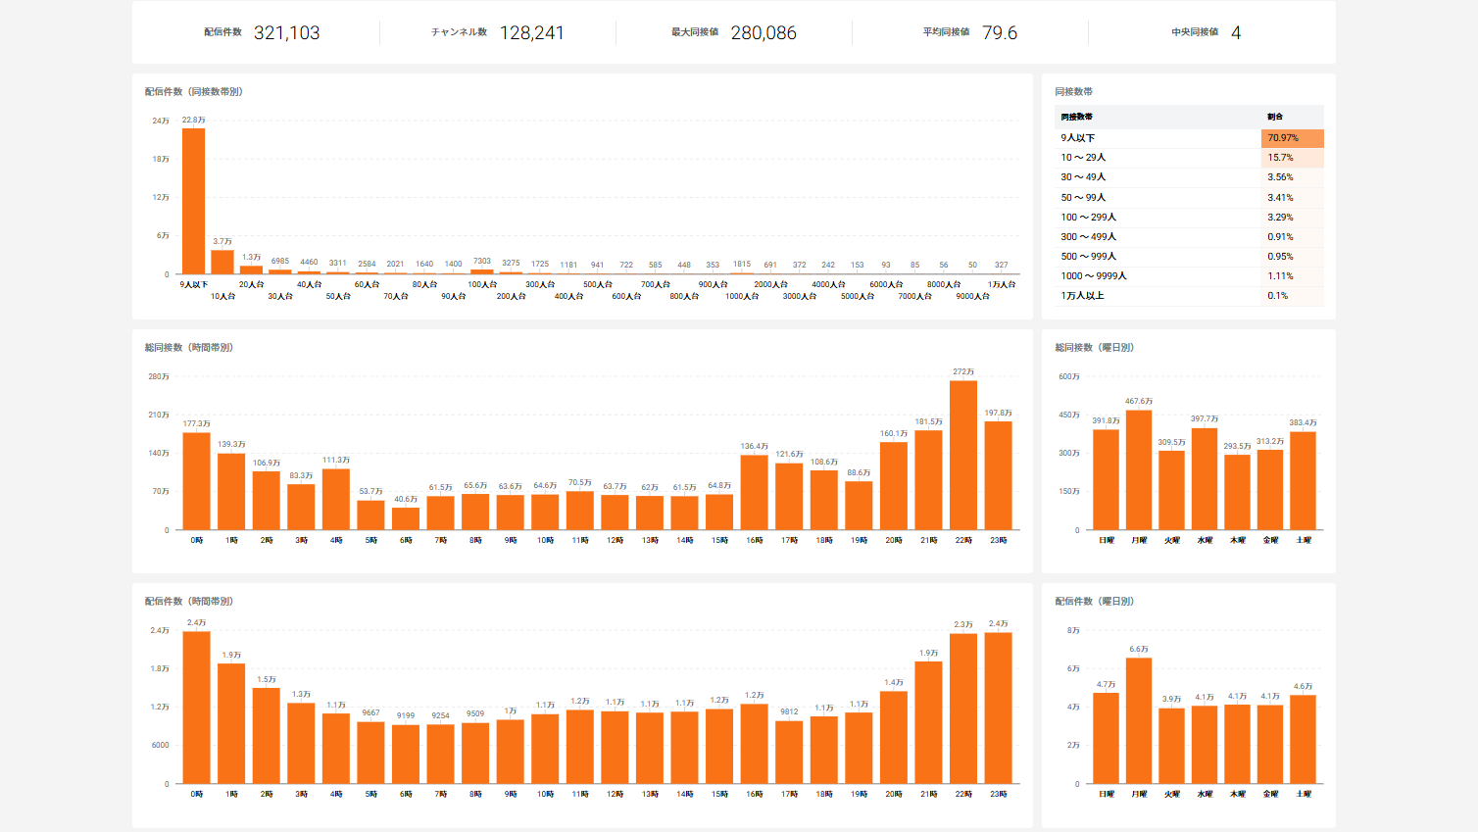Sort the table by 割合 column header

(1275, 117)
